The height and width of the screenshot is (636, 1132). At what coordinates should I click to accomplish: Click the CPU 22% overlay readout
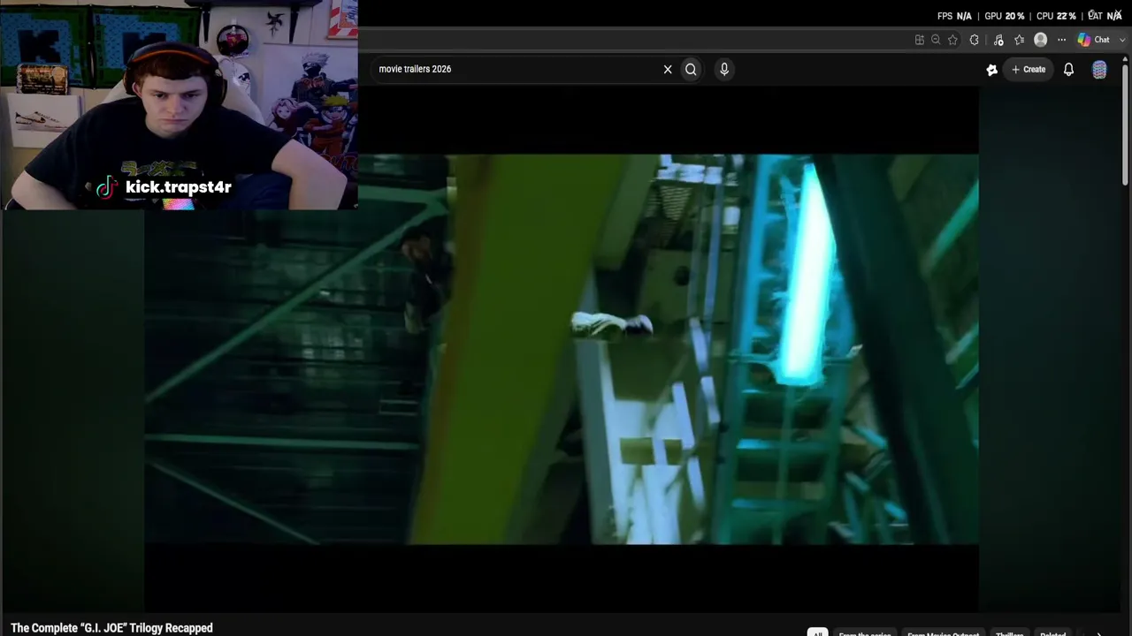1056,16
